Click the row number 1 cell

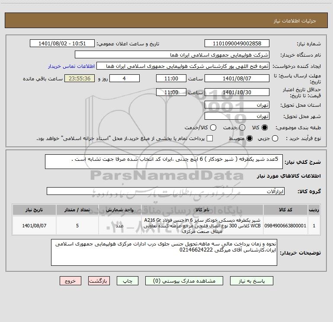(314, 226)
